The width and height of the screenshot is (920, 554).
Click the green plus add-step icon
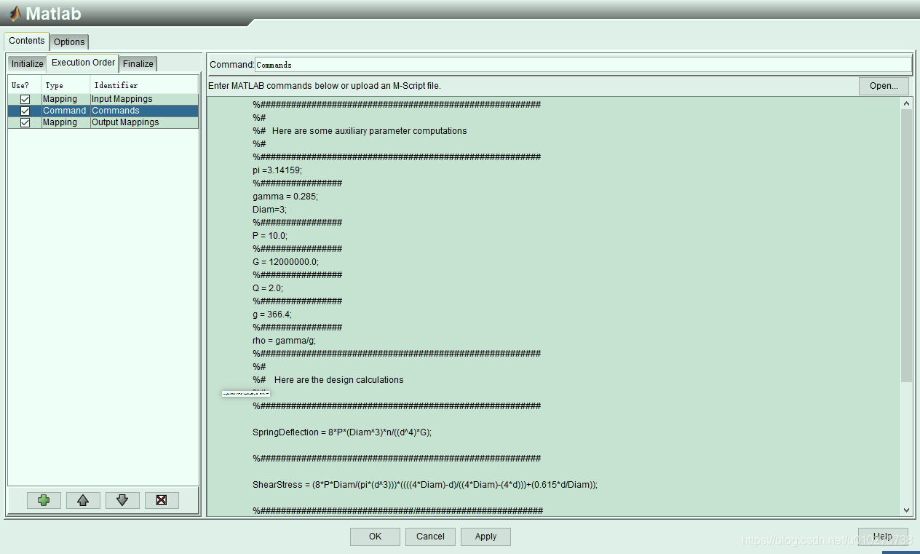pyautogui.click(x=44, y=500)
